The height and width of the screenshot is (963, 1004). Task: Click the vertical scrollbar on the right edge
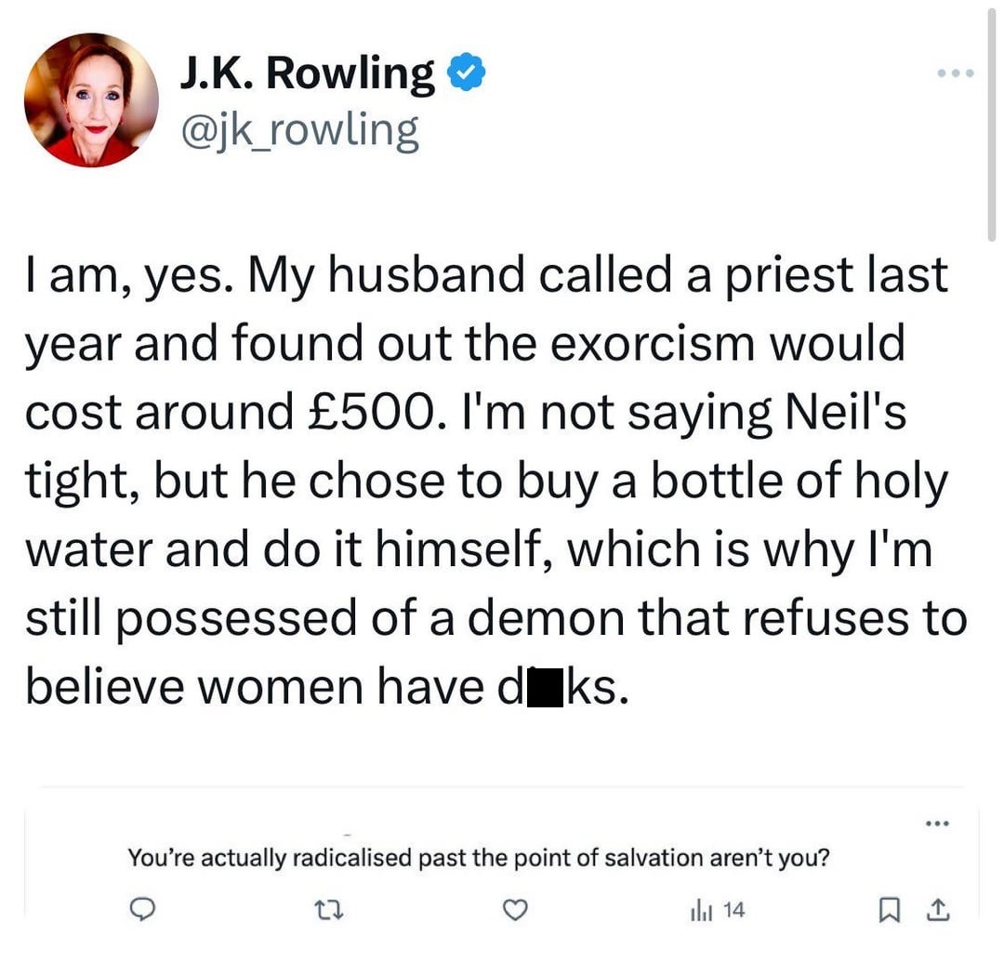tap(989, 121)
